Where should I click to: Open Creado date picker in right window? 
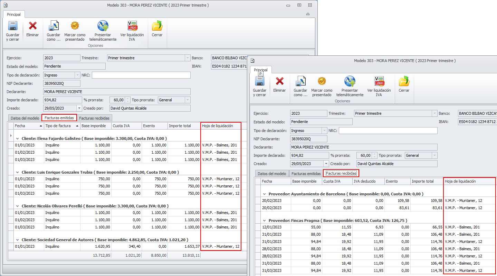pyautogui.click(x=326, y=164)
